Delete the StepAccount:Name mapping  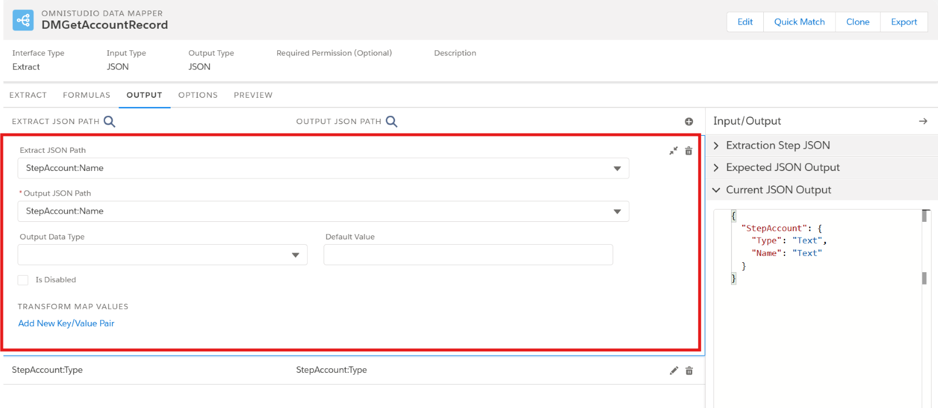click(689, 151)
